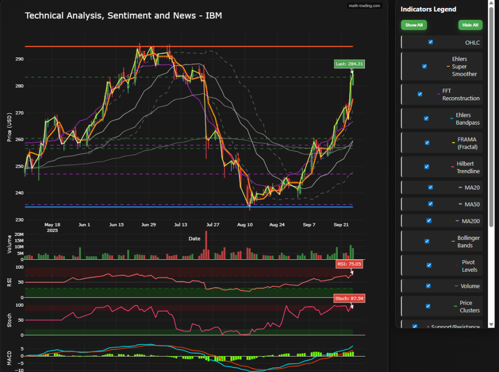Click the "Price (USD)" axis title
The width and height of the screenshot is (499, 372).
pos(9,127)
